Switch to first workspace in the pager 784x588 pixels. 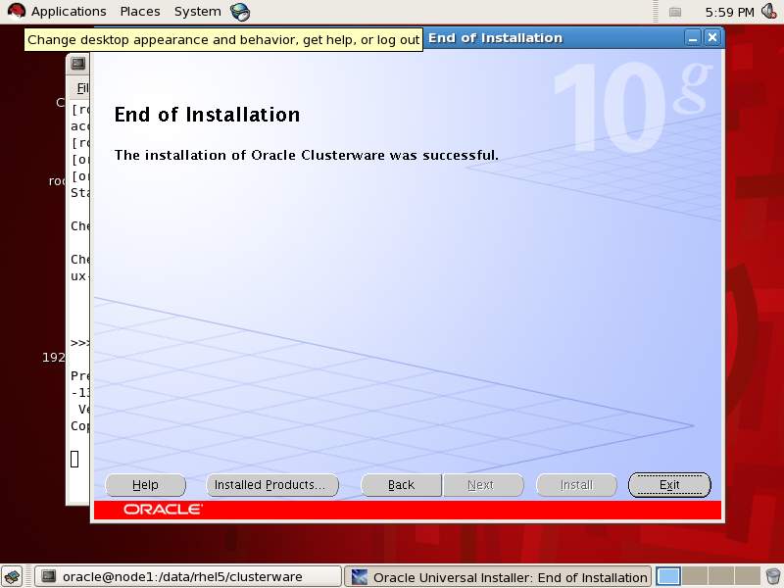tap(668, 576)
